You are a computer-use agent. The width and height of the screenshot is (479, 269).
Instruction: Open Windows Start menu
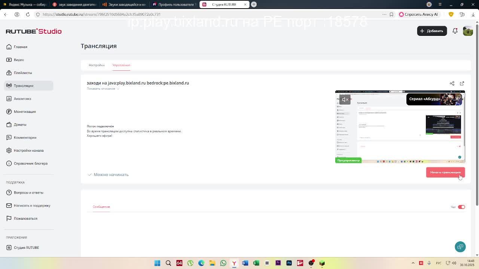(157, 263)
